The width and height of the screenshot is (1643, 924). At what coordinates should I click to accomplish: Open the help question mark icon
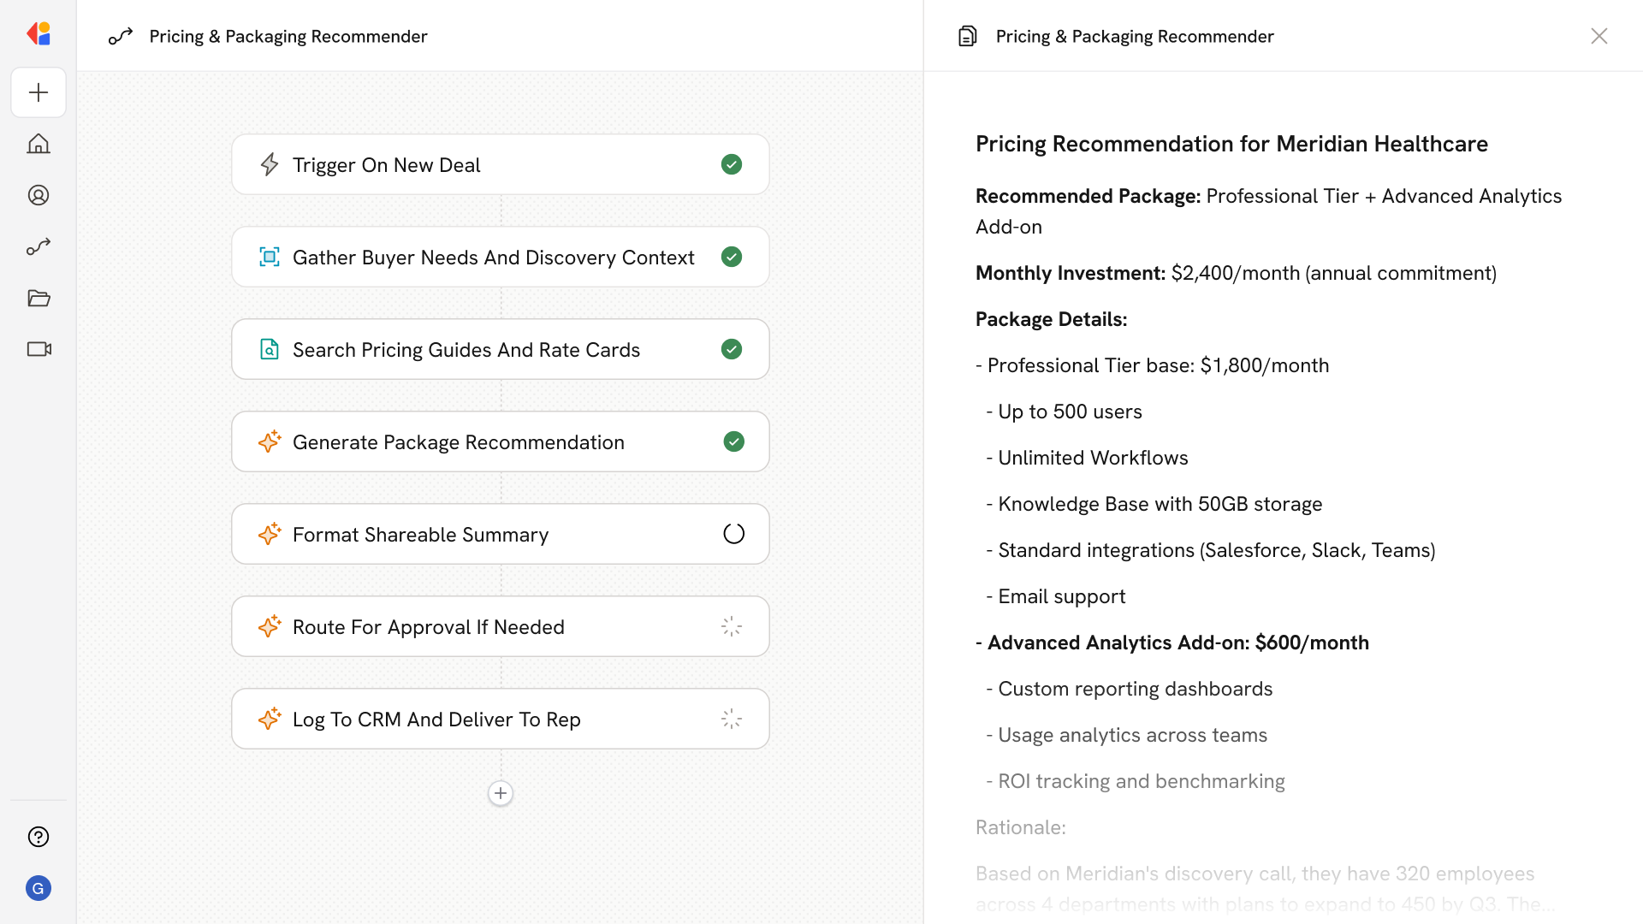(39, 837)
